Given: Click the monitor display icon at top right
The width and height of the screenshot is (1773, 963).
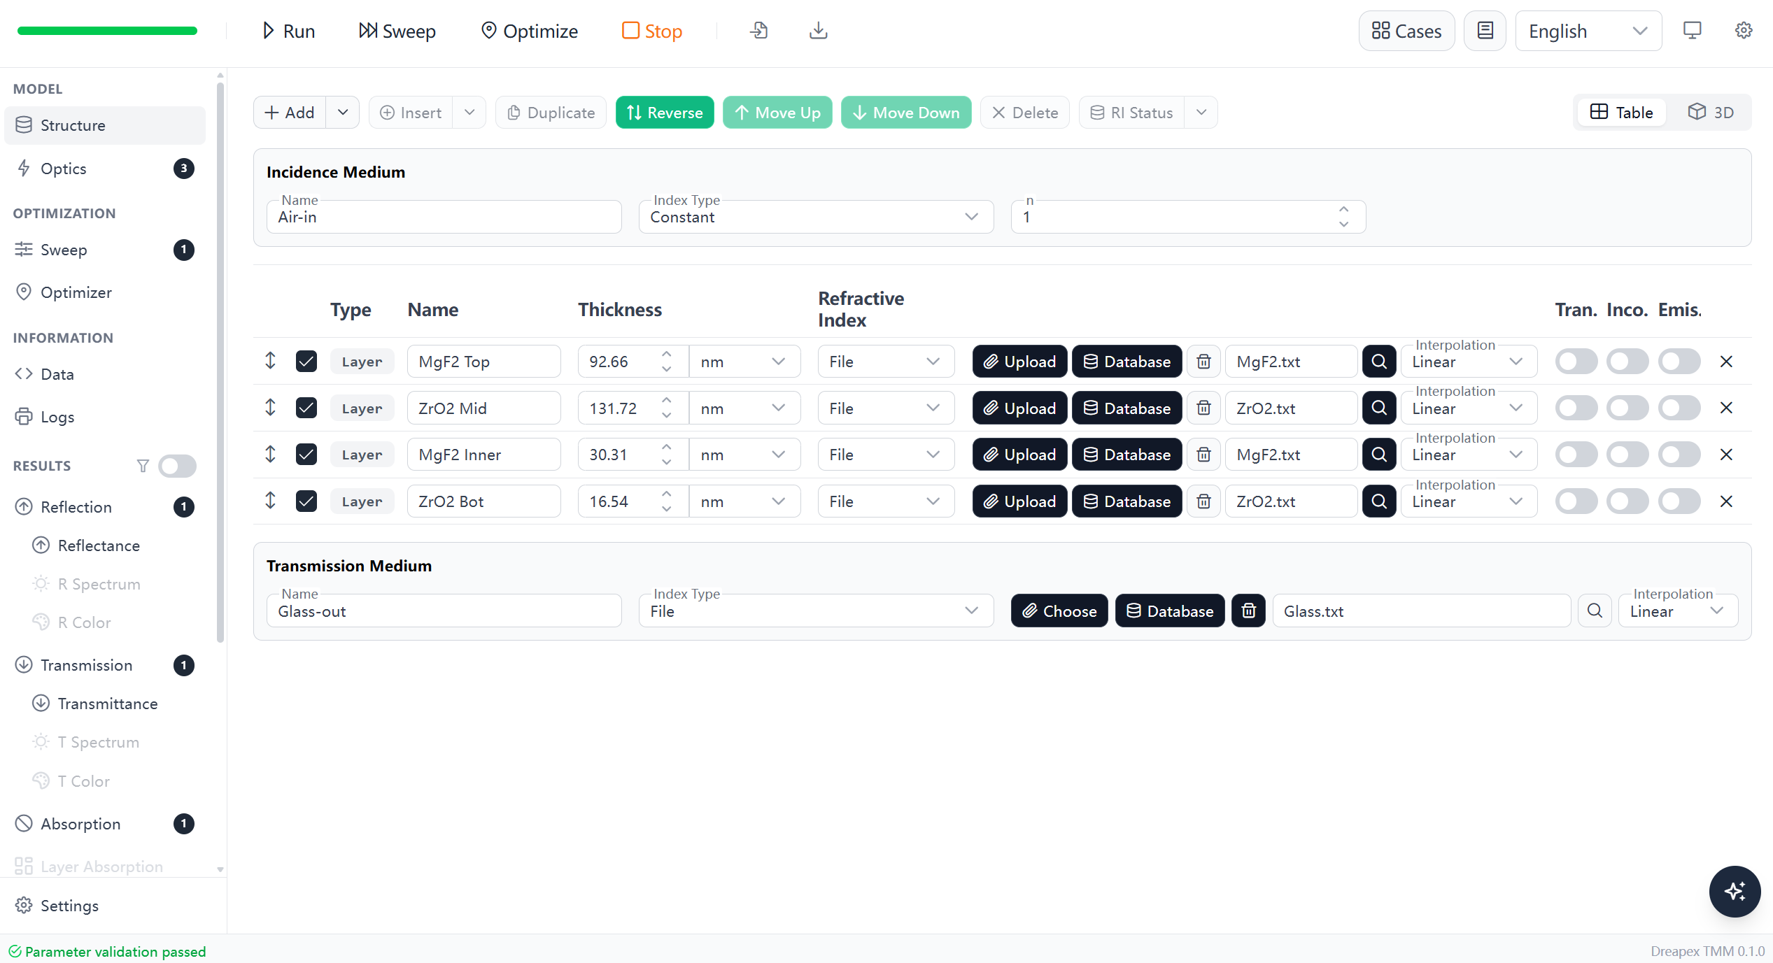Looking at the screenshot, I should tap(1692, 31).
